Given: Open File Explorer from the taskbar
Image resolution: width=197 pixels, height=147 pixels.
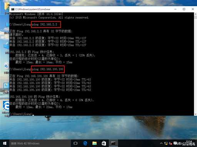Looking at the screenshot, I should pos(94,143).
